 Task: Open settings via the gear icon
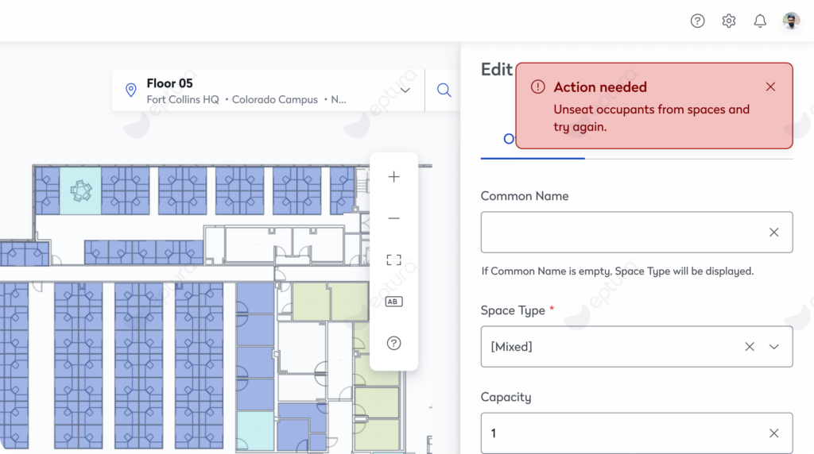[728, 21]
